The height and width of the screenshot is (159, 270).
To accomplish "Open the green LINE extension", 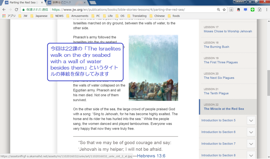I will point(252,10).
